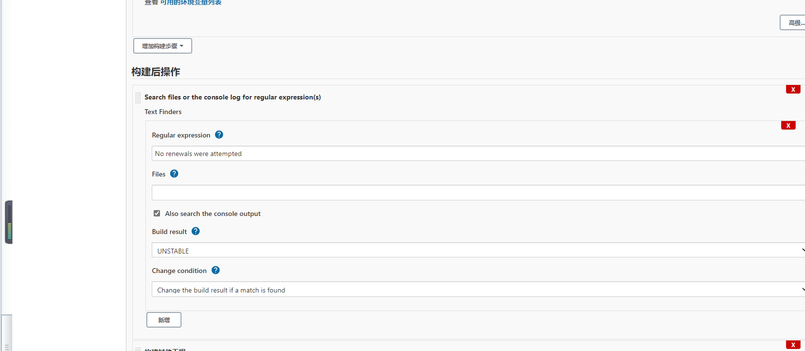Toggle Also search the console output
The width and height of the screenshot is (805, 351).
[157, 213]
